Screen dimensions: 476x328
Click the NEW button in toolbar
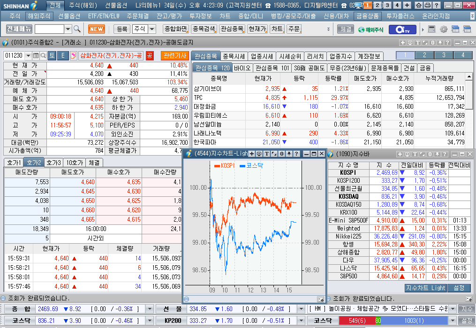[x=97, y=29]
